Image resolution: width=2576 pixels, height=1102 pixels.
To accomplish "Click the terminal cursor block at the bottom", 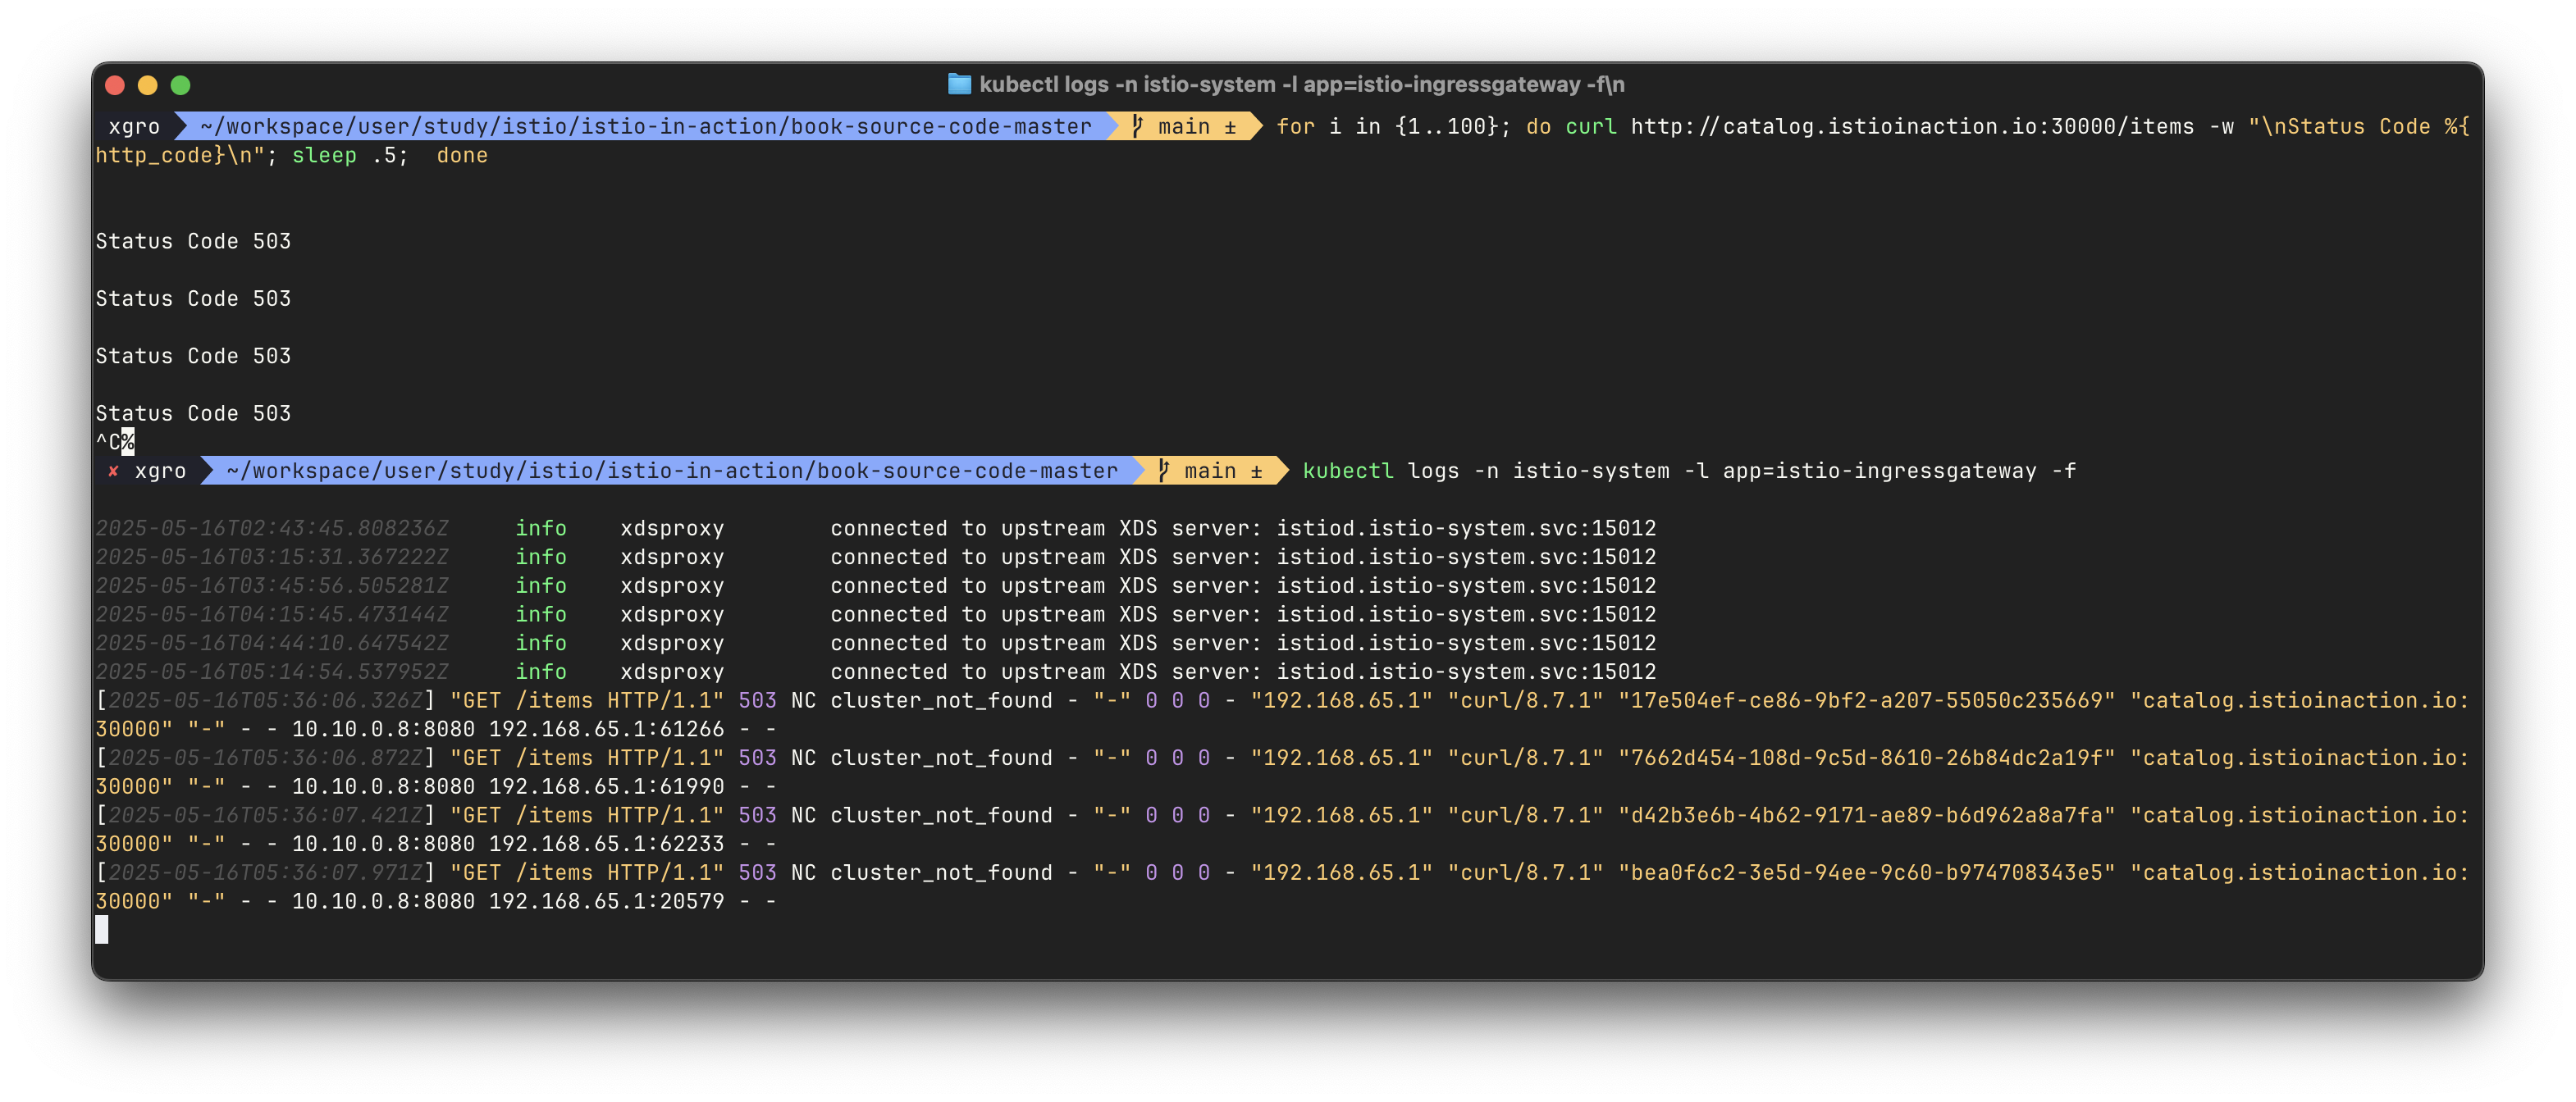I will pyautogui.click(x=102, y=930).
